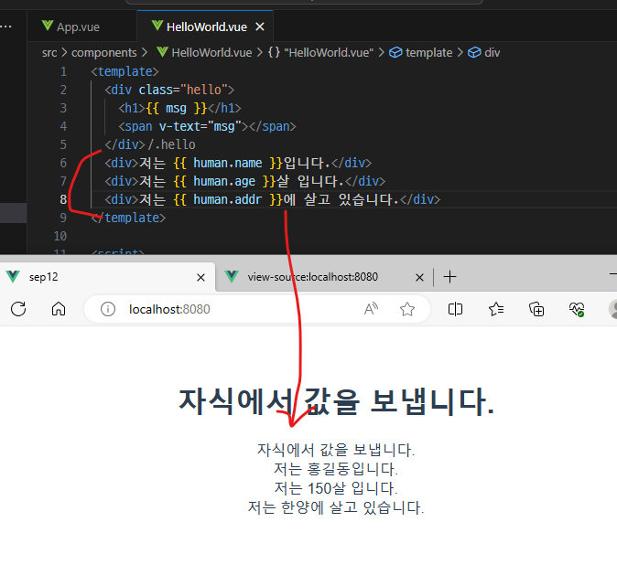Close the HelloWorld.vue editor tab

260,27
